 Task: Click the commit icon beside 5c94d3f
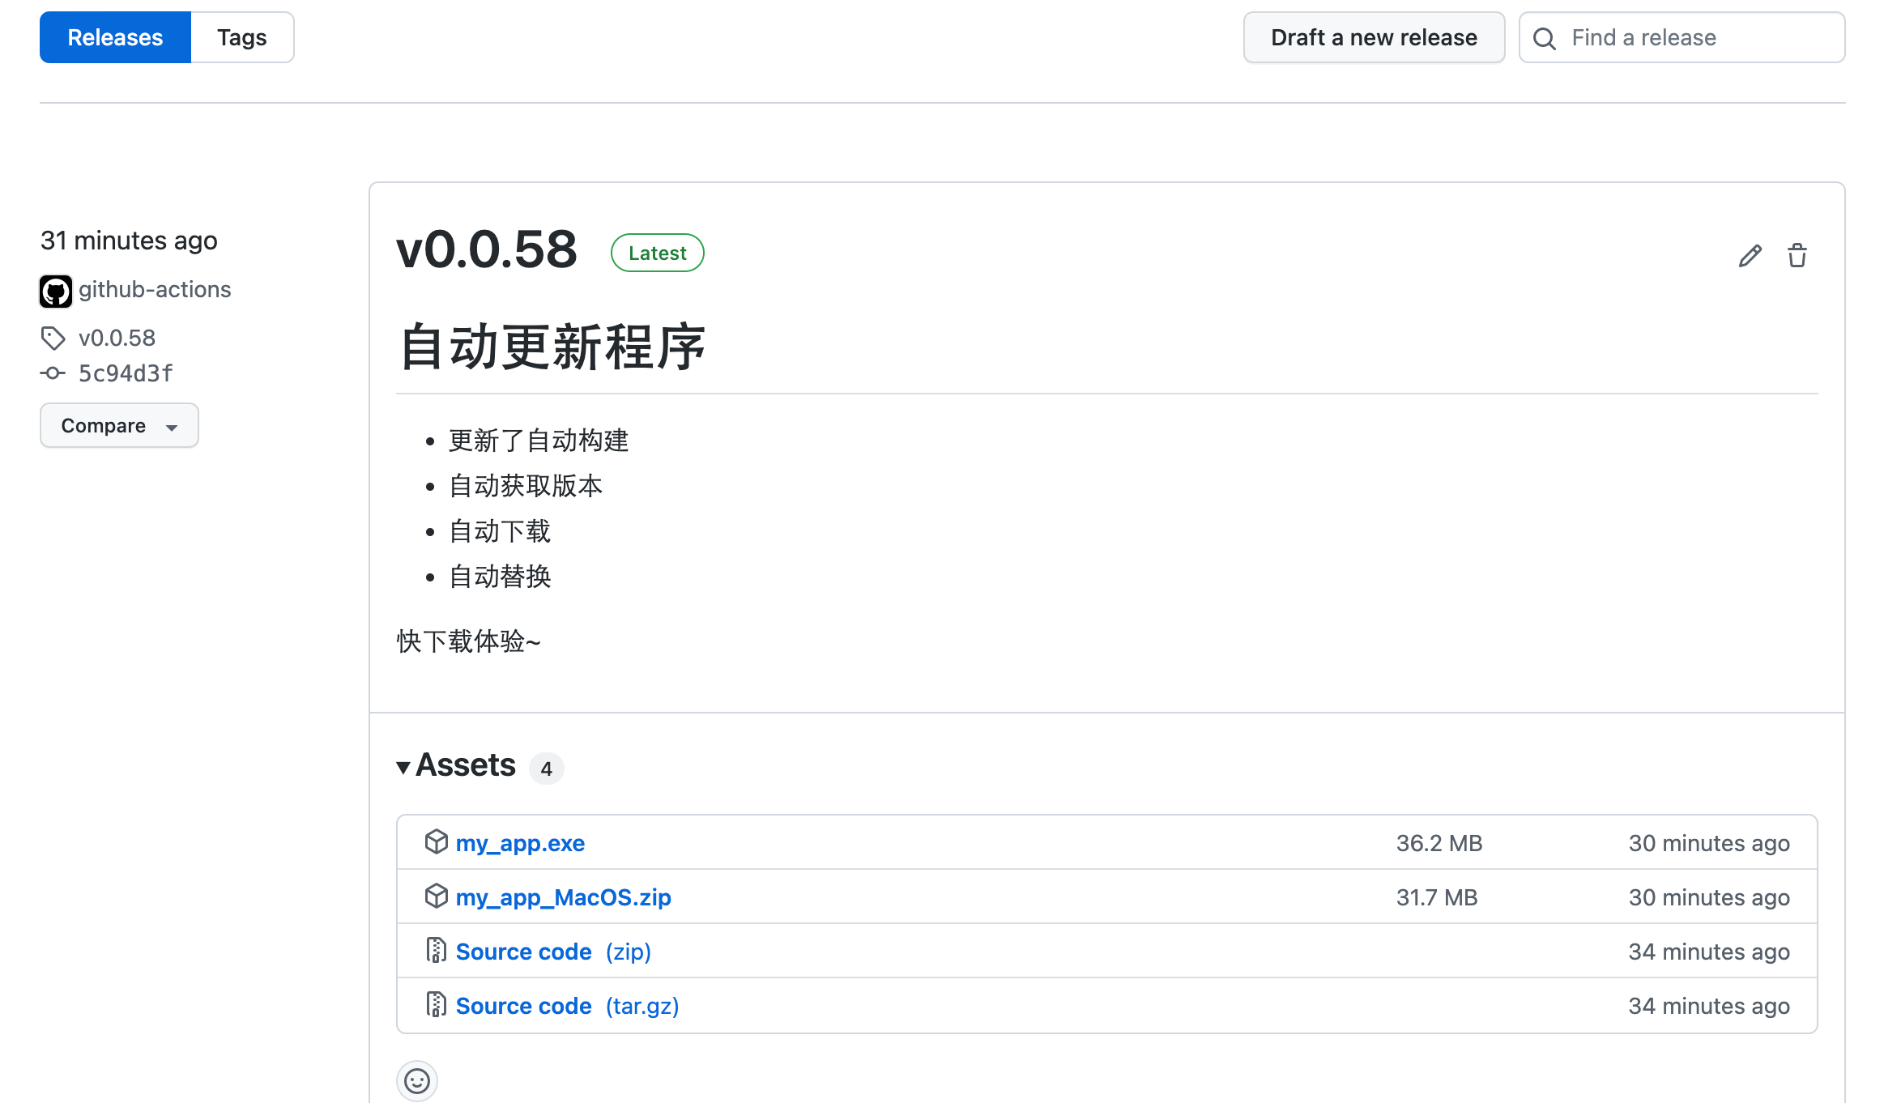click(x=53, y=373)
